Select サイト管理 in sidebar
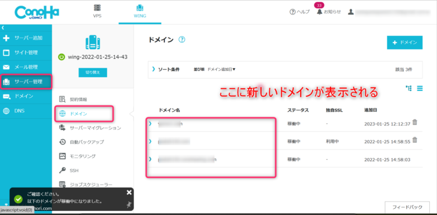This screenshot has width=437, height=215. [26, 53]
